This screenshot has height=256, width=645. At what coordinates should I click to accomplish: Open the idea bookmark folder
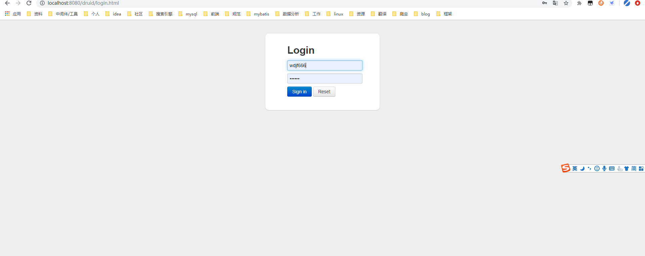tap(113, 14)
